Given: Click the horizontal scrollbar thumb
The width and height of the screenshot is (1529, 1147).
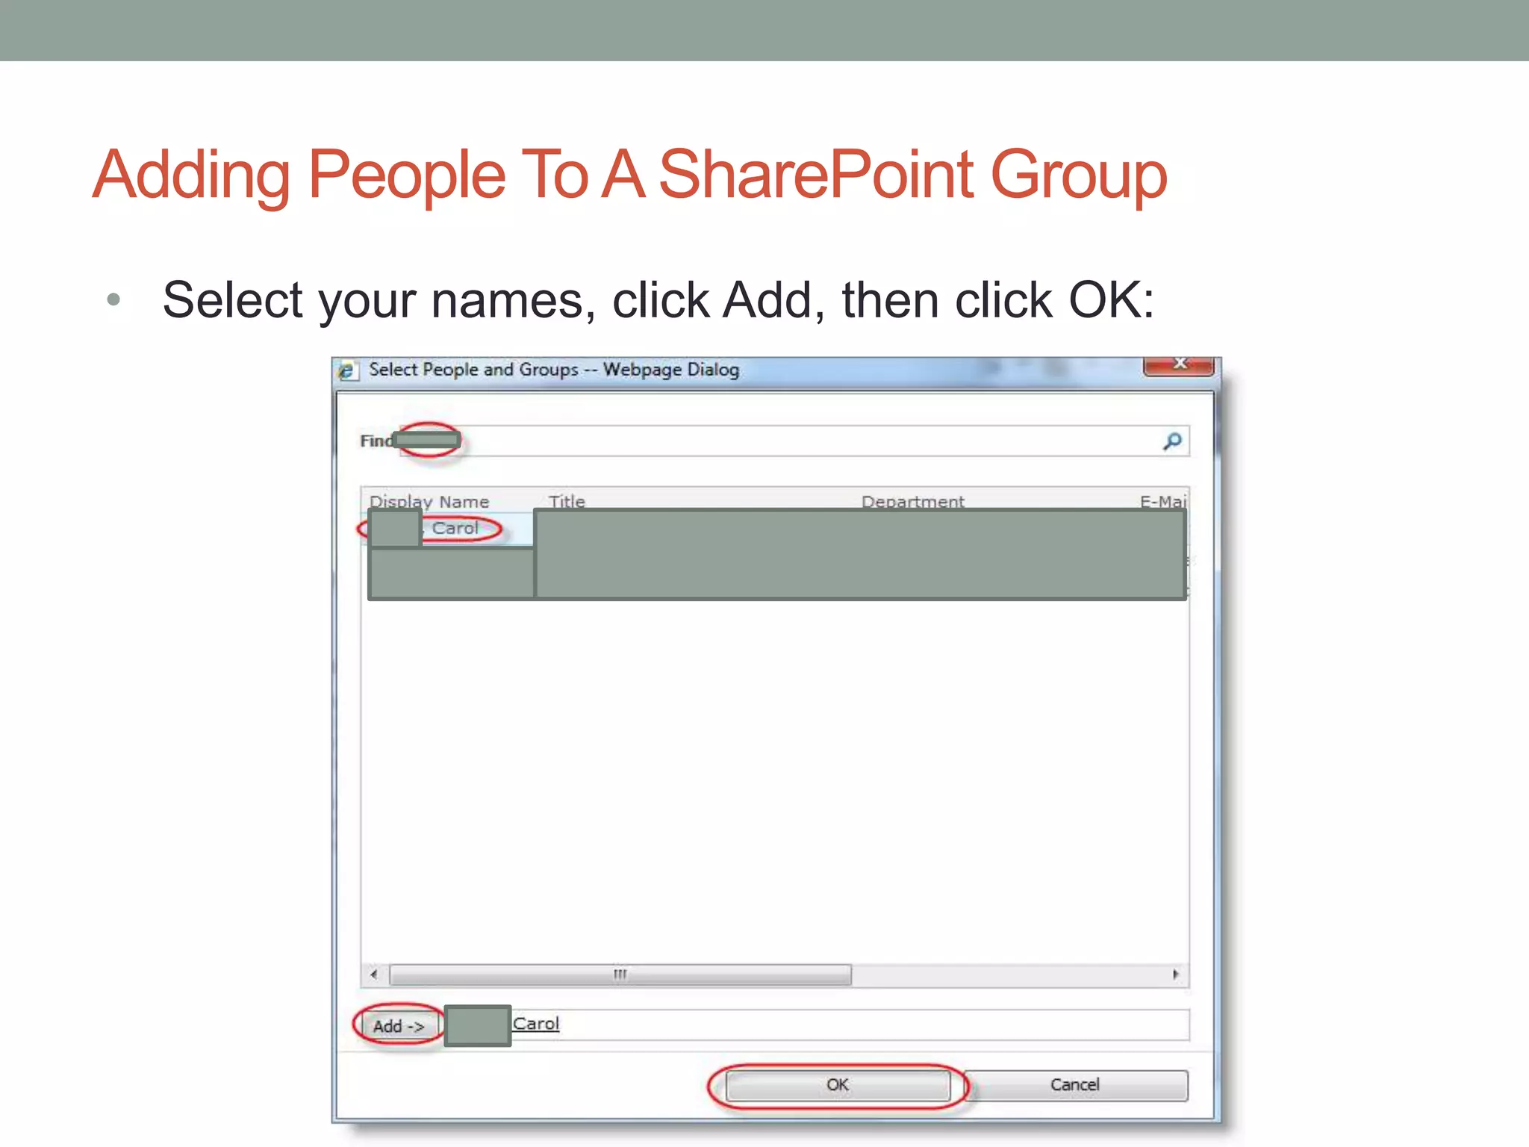Looking at the screenshot, I should [x=620, y=975].
